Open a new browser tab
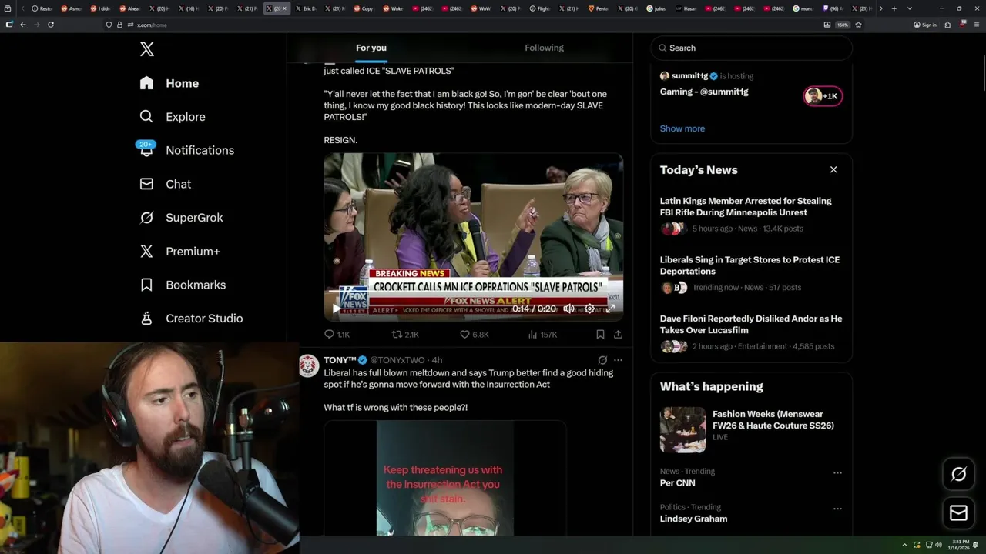The height and width of the screenshot is (554, 986). (894, 8)
